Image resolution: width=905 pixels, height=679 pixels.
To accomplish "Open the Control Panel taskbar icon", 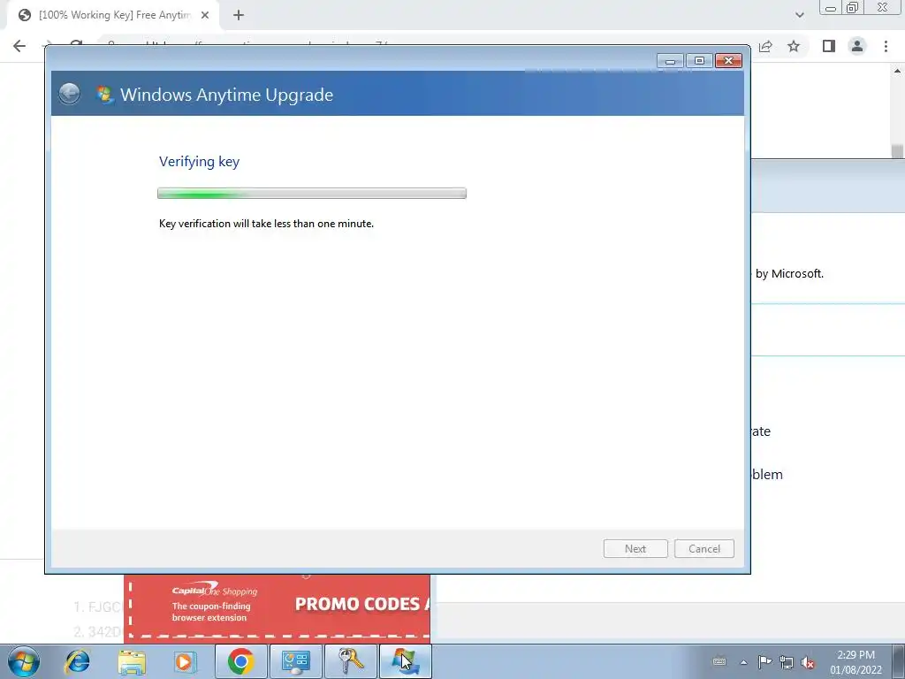I will 295,661.
